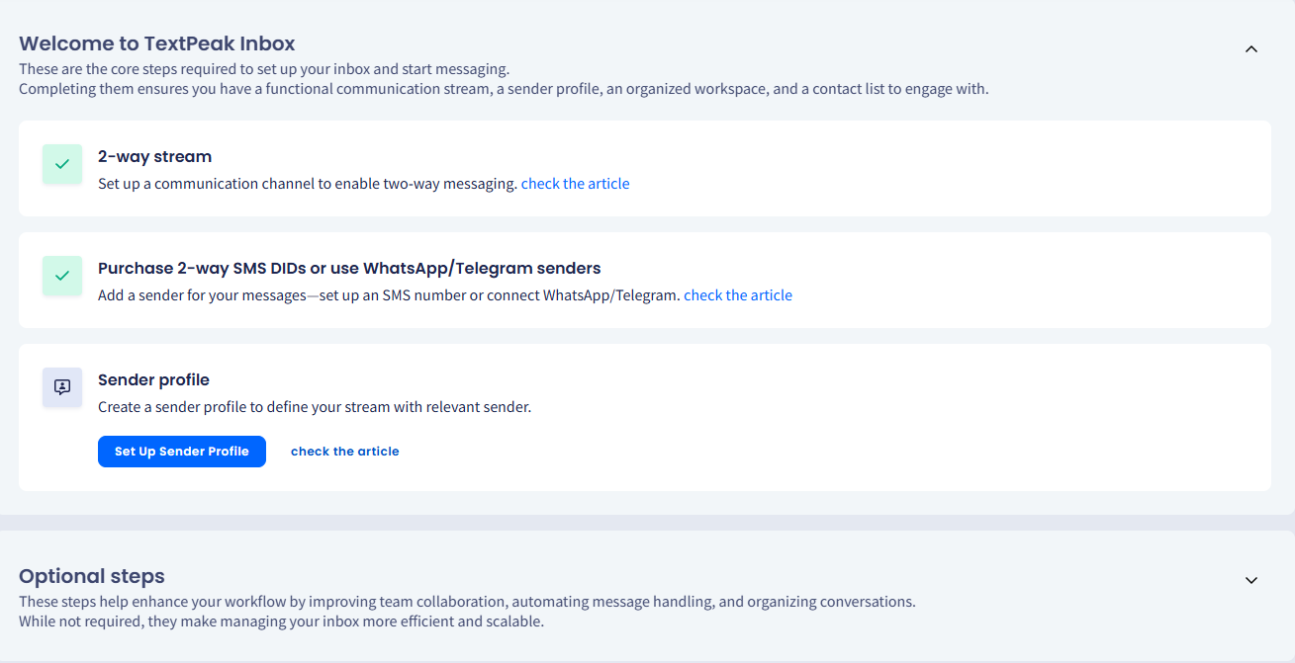Click the text 'Set up a communication channel'
The width and height of the screenshot is (1295, 663).
pos(207,184)
